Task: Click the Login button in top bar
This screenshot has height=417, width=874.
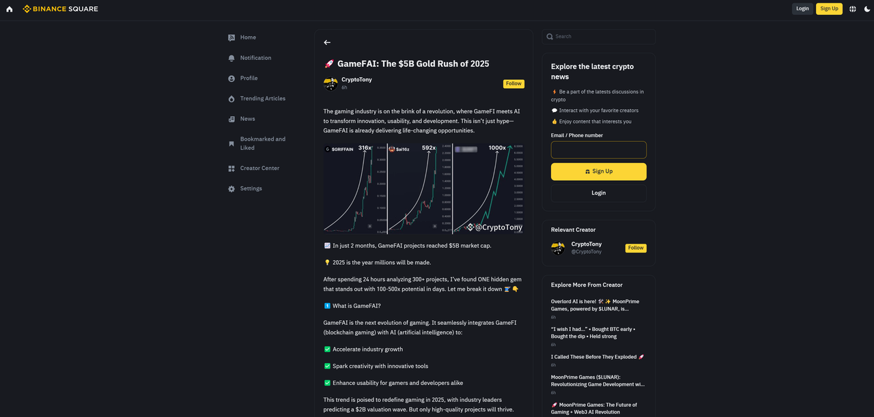Action: (802, 9)
